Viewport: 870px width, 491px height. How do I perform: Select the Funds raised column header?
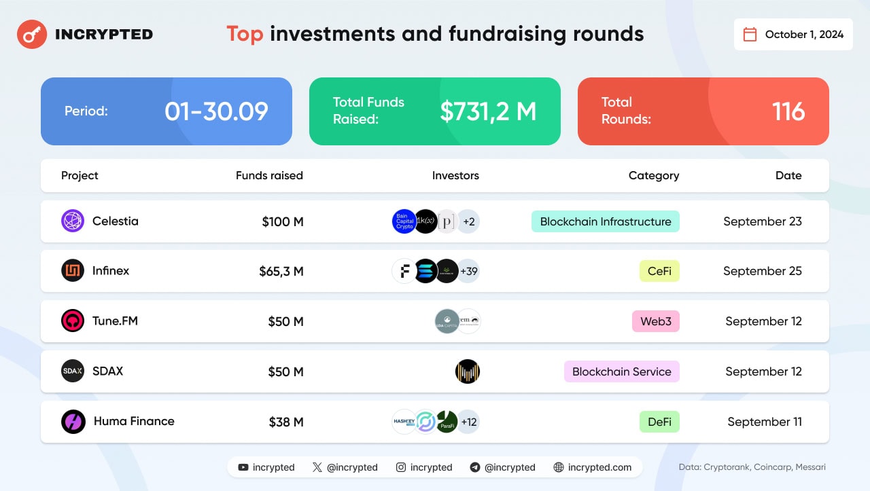tap(269, 175)
